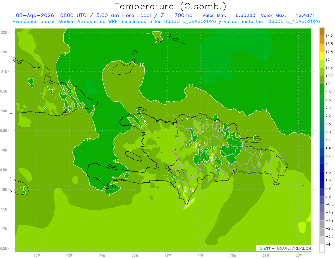
Task: Click the '71W' longitude label
Action: tap(200, 255)
